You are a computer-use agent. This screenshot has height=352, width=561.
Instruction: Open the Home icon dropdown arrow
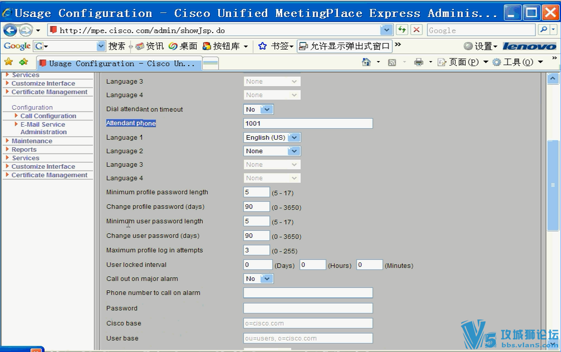[379, 62]
